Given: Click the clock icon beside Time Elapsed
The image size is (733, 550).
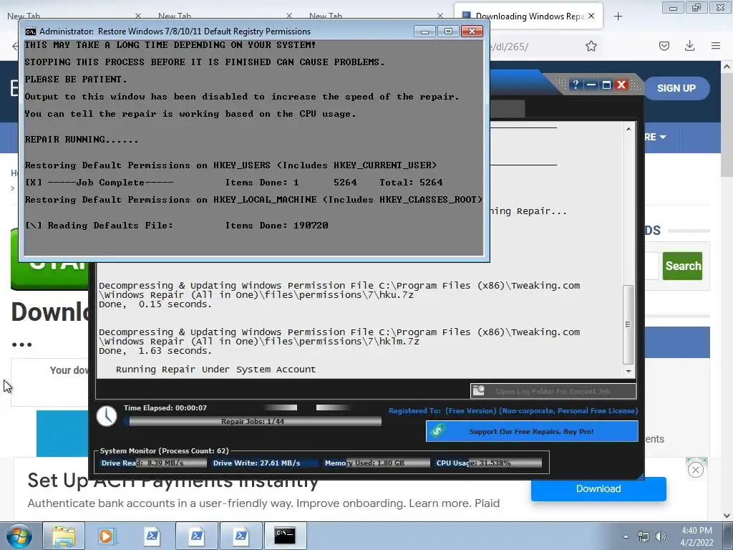Looking at the screenshot, I should coord(107,416).
